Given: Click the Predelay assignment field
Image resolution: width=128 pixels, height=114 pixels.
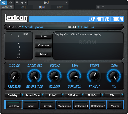Looking at the screenshot, I should point(13,95).
